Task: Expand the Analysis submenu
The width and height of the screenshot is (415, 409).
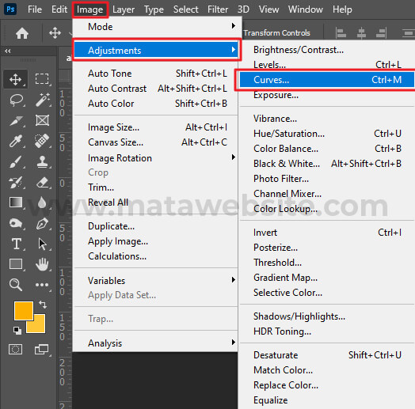Action: tap(156, 343)
